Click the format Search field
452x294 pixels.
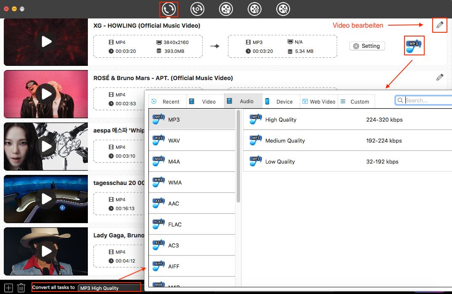[424, 100]
